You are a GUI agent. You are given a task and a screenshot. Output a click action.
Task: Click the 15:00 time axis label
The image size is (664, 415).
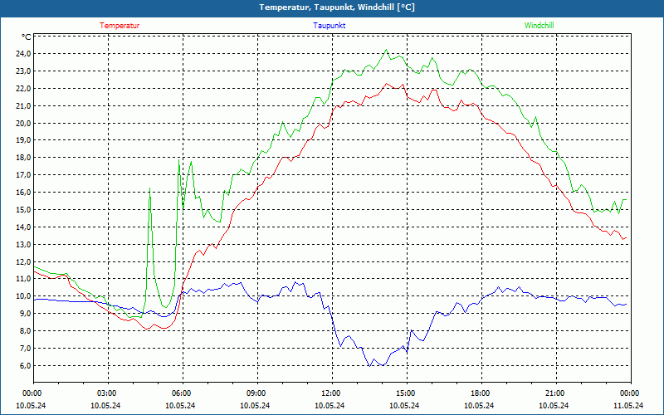coord(407,393)
